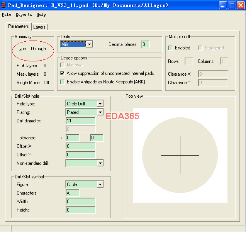
Task: Click the 'Single Mode: Off' summary text
Action: click(33, 83)
